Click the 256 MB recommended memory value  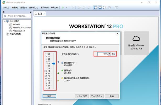67,73
